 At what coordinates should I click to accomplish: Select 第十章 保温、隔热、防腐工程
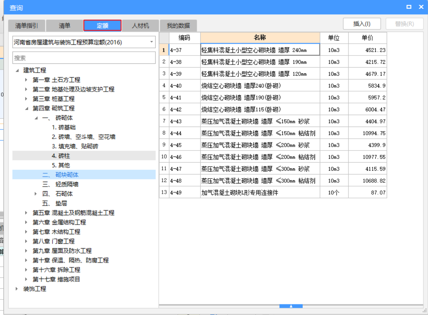(71, 260)
